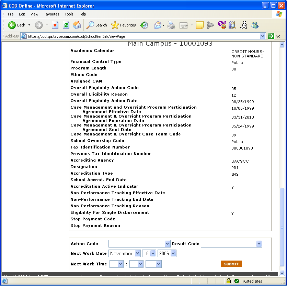The width and height of the screenshot is (287, 286).
Task: Open the Edit menu
Action: 22,14
